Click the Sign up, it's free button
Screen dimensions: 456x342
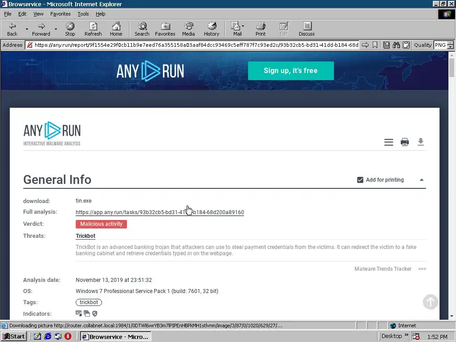coord(291,71)
